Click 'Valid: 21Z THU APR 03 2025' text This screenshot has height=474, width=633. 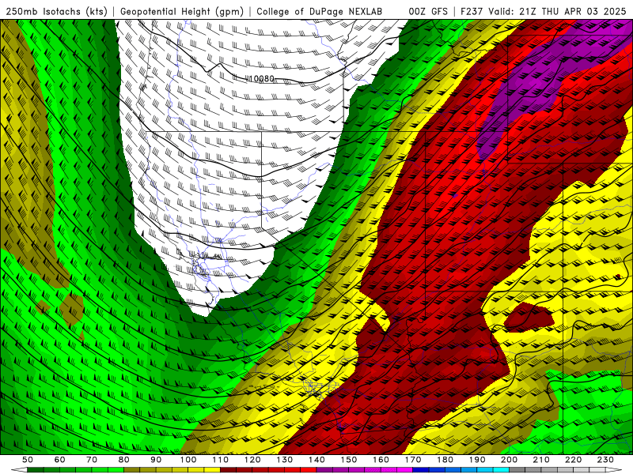(x=557, y=11)
